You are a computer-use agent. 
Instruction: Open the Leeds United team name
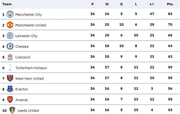(x=28, y=111)
